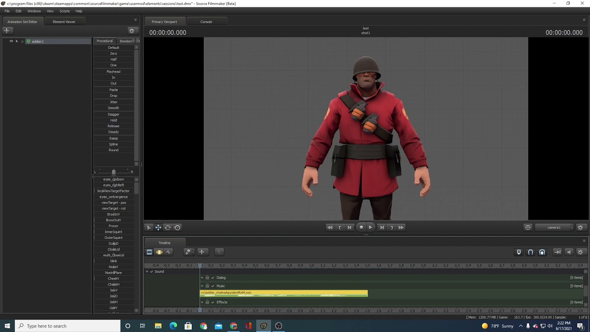This screenshot has height=332, width=590.
Task: Click the eyes_updown control slider
Action: pos(113,179)
